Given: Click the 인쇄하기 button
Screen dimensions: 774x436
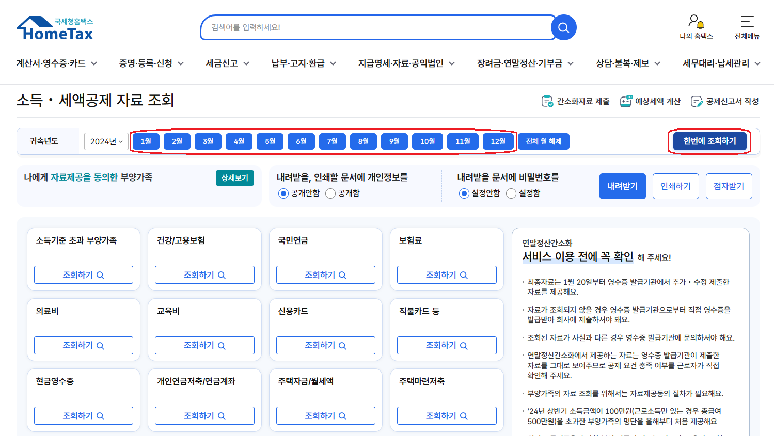Looking at the screenshot, I should [x=675, y=186].
